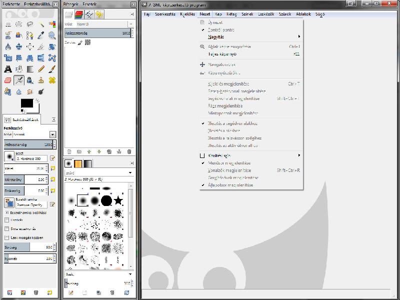Select the Rotate tool
This screenshot has height=300, width=400.
[x=52, y=46]
